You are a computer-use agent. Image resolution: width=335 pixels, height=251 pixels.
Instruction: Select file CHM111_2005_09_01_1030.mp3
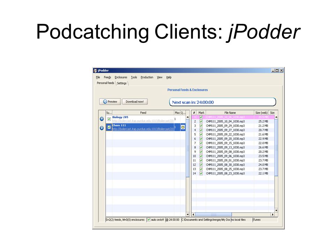(225, 160)
